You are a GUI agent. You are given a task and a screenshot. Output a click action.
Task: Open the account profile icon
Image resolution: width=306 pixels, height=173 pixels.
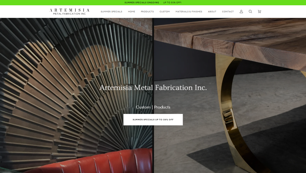click(x=241, y=12)
